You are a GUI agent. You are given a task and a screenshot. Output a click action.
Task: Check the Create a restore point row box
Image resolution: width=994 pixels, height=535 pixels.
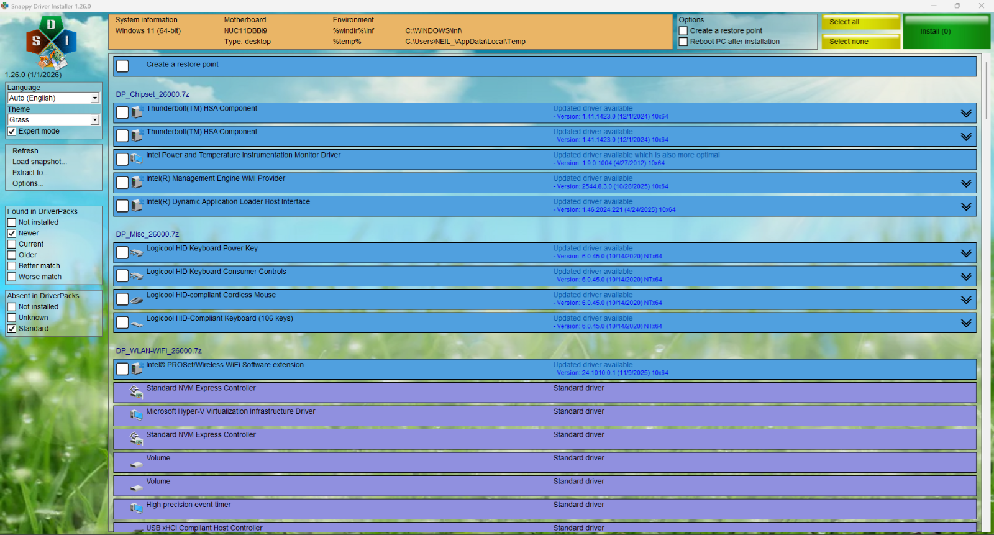click(x=122, y=66)
